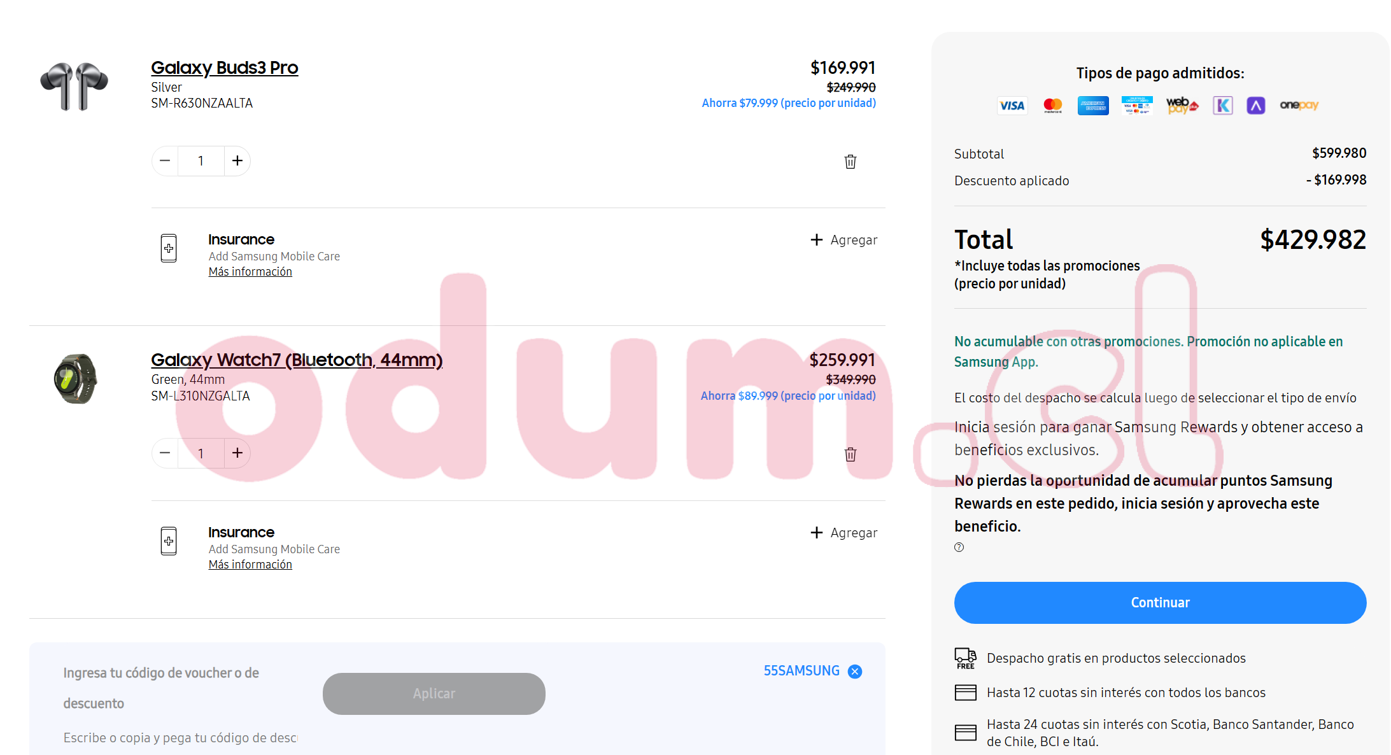Add insurance for Galaxy Buds3 Pro
The height and width of the screenshot is (755, 1391).
click(x=844, y=240)
